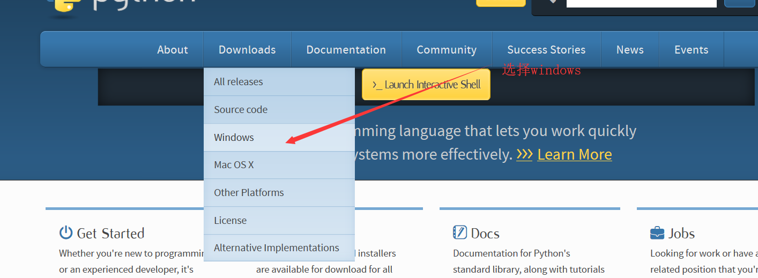
Task: Click the Docs notepad icon
Action: coord(460,232)
